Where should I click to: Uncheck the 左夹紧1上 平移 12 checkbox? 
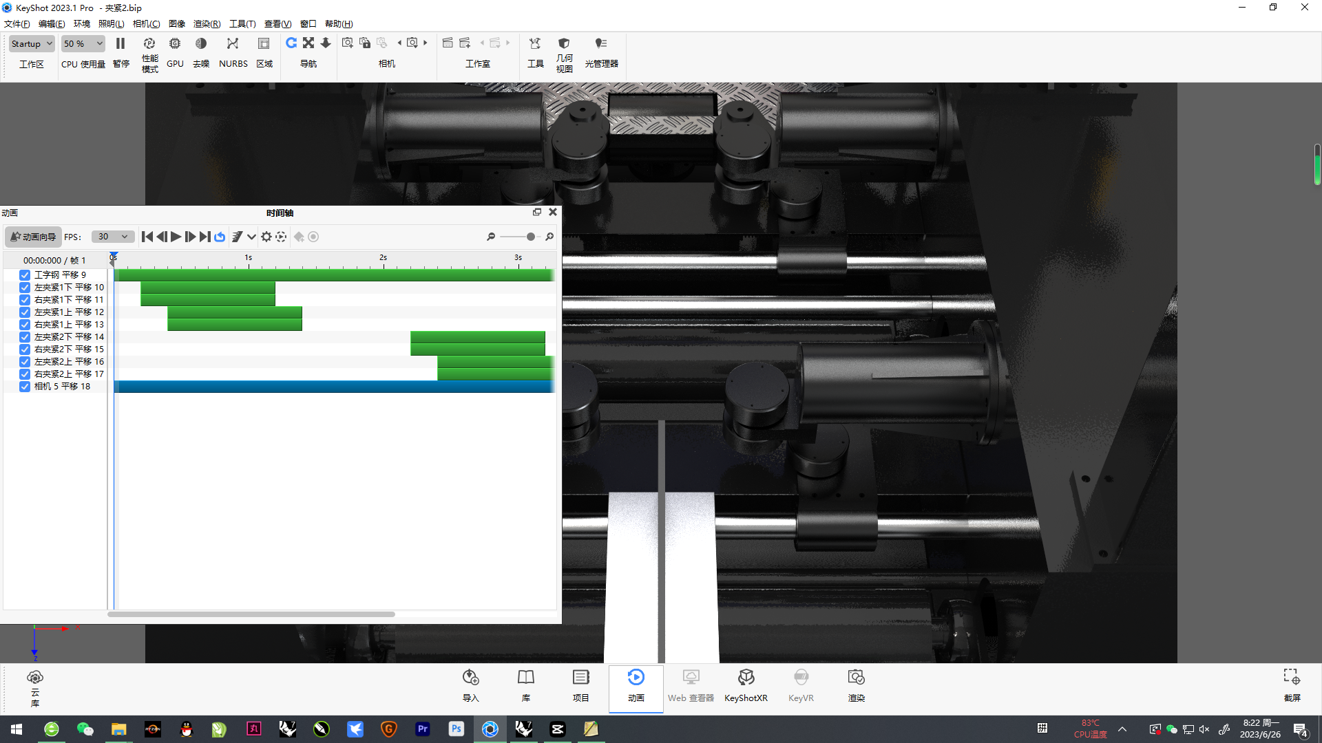[x=25, y=312]
